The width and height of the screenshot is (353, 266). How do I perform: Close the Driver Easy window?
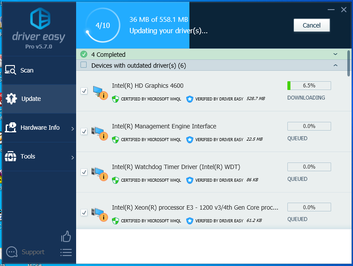343,10
